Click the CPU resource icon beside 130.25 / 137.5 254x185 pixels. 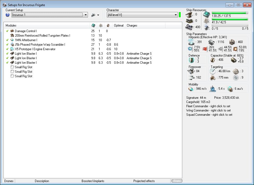pos(206,15)
